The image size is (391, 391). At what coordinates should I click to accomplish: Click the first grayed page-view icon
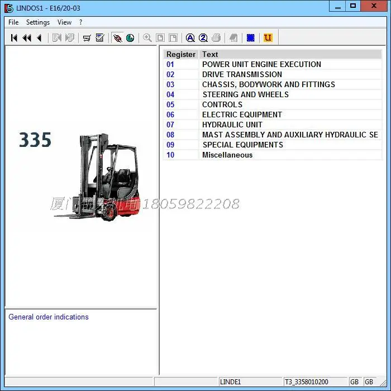pos(160,38)
